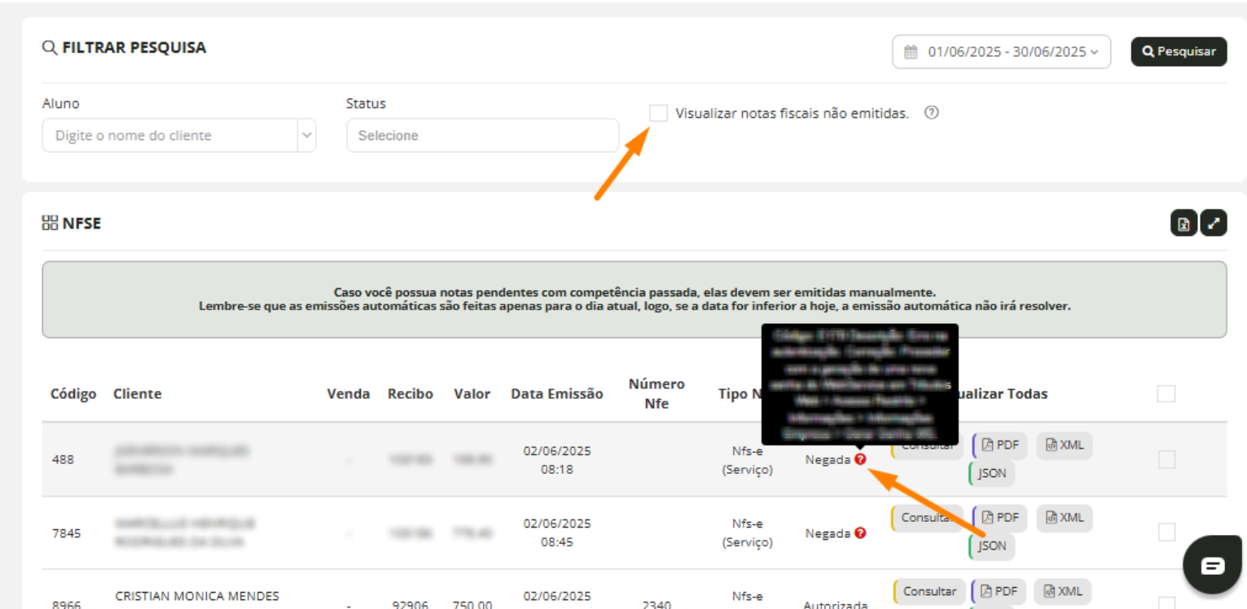
Task: Expand NFSE panel to fullscreen icon
Action: [x=1214, y=223]
